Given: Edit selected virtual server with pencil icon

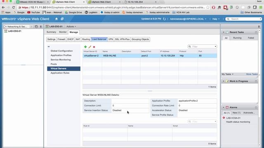Looking at the screenshot, I should coord(90,47).
